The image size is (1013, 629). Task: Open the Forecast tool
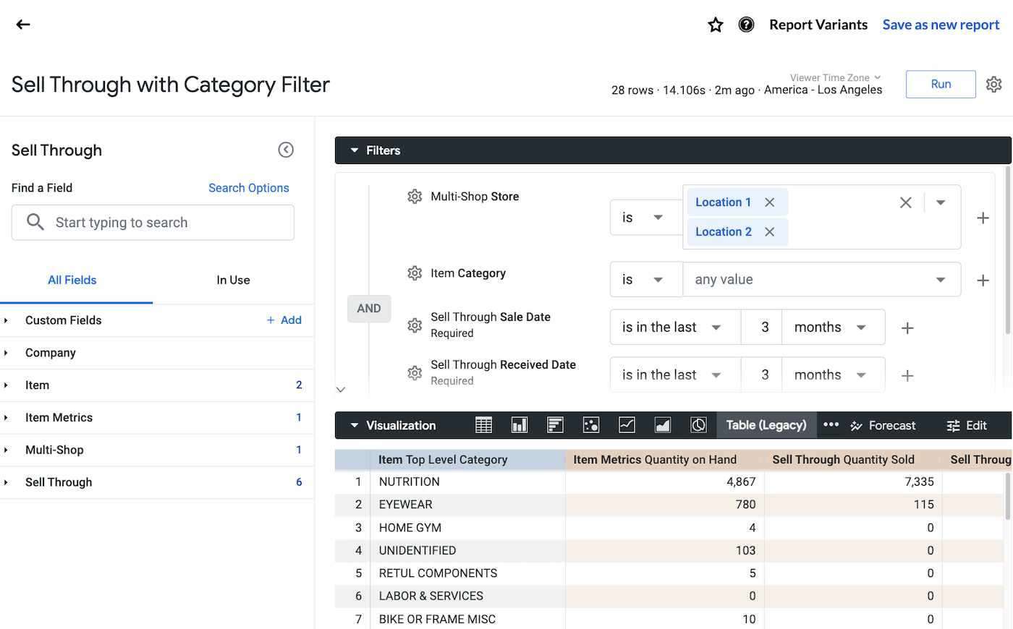tap(883, 425)
